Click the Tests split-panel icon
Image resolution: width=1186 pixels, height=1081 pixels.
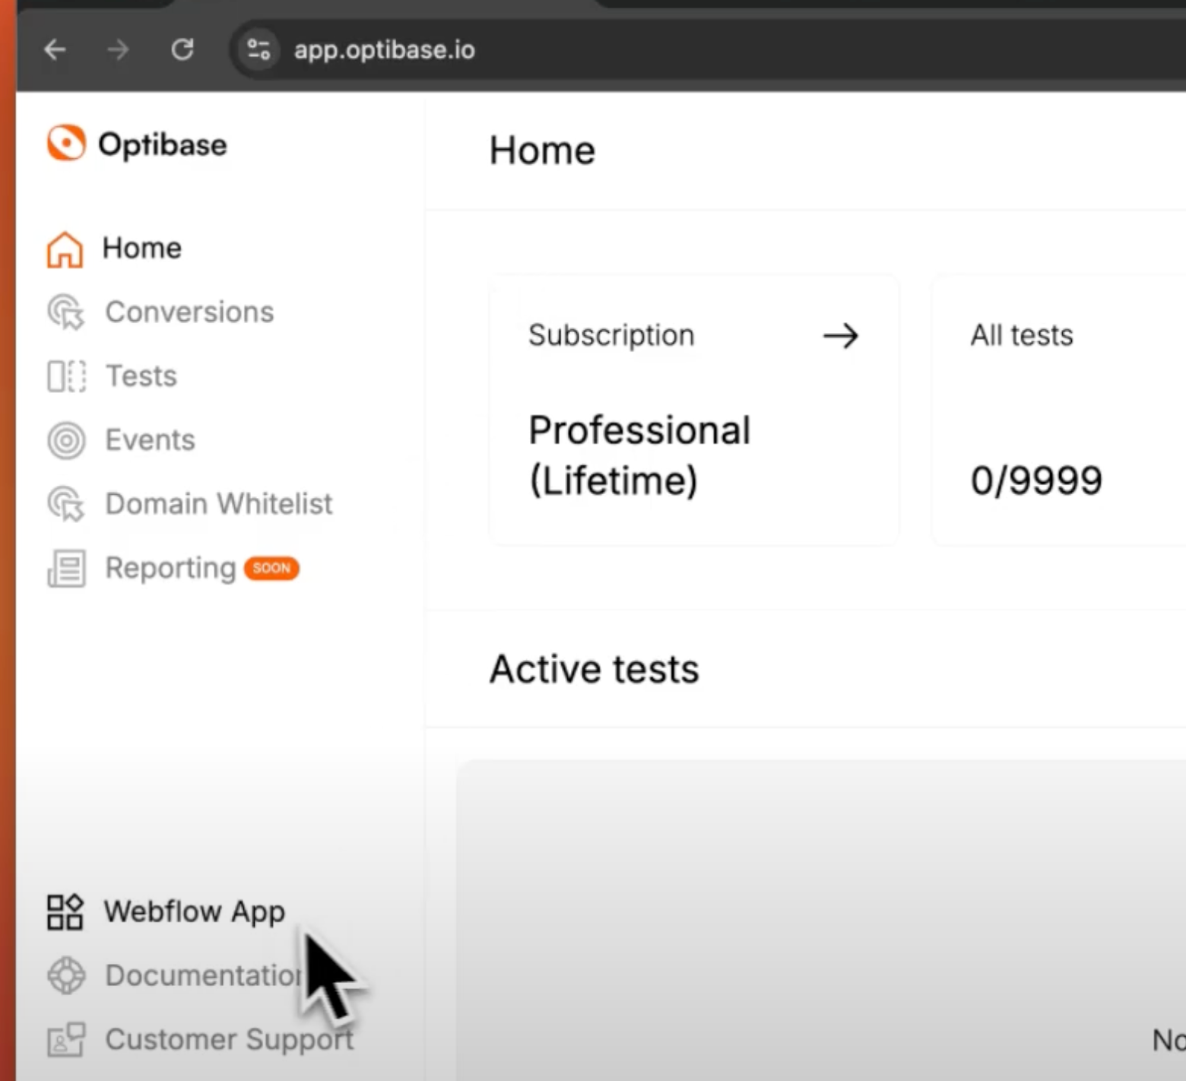point(66,376)
